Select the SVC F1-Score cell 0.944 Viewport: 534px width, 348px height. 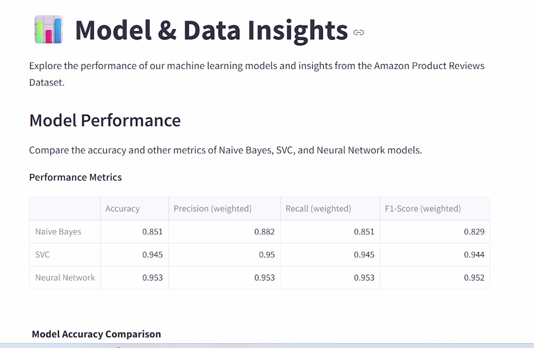click(x=474, y=255)
